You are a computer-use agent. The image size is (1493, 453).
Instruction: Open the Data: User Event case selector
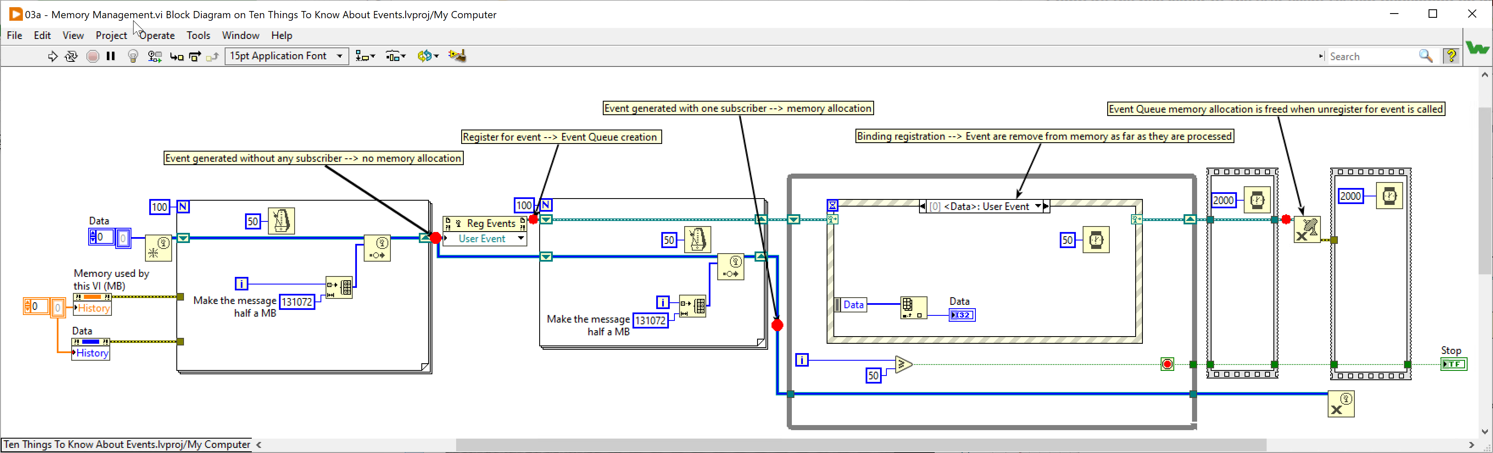(x=985, y=207)
